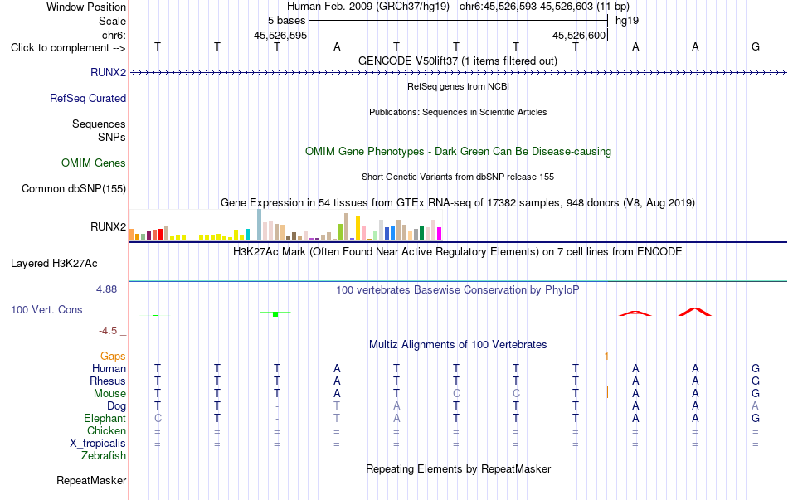This screenshot has width=788, height=500.
Task: Click the 'Window Position' label
Action: click(x=86, y=7)
